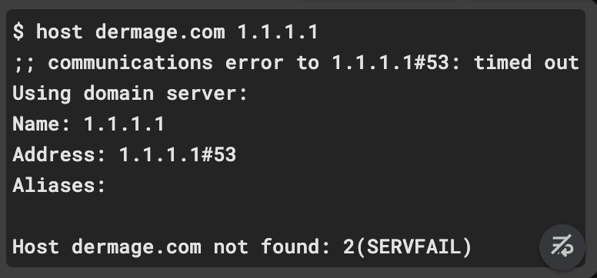
Task: Click the '1.1.1.1' argument in the host command
Action: 278,31
